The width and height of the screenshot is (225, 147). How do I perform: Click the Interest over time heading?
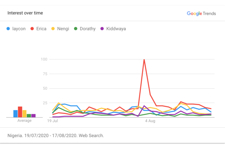coord(25,13)
